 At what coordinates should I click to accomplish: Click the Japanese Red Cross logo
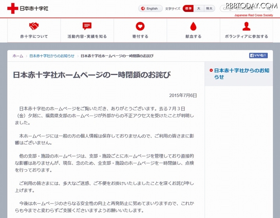[28, 8]
